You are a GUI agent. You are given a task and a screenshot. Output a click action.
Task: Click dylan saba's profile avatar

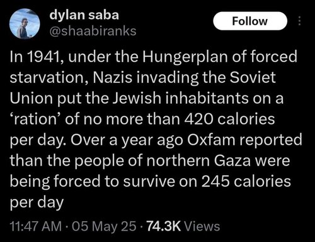(x=25, y=24)
